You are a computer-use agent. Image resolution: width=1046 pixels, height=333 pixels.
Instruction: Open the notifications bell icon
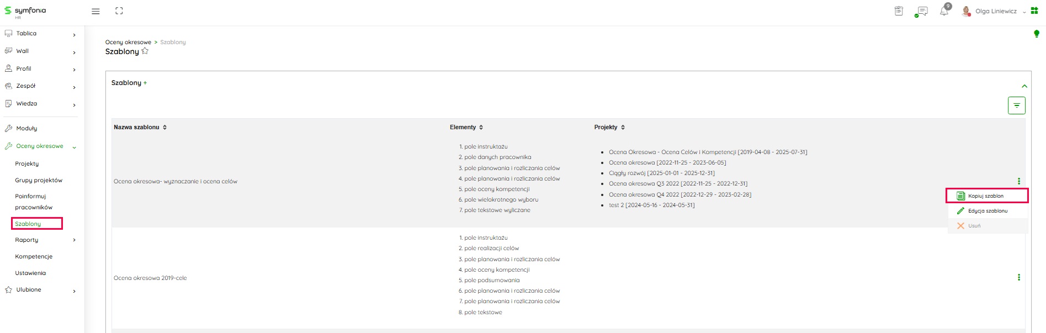[x=944, y=12]
